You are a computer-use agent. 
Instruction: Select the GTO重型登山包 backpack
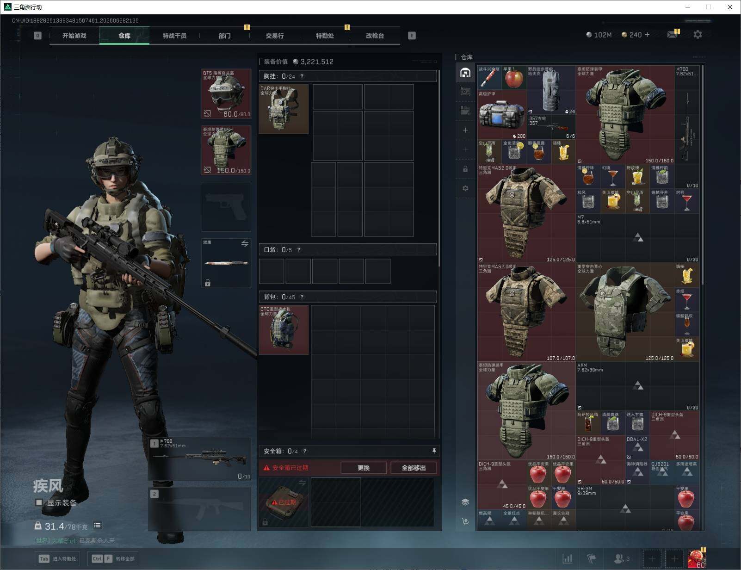[284, 330]
